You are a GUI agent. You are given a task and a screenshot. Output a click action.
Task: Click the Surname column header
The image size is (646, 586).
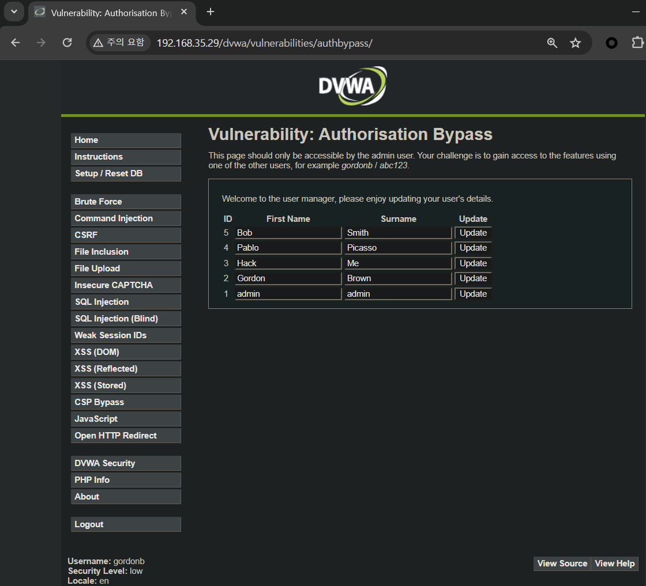click(399, 219)
